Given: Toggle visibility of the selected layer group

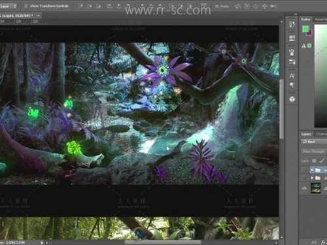Looking at the screenshot, I should tap(304, 170).
